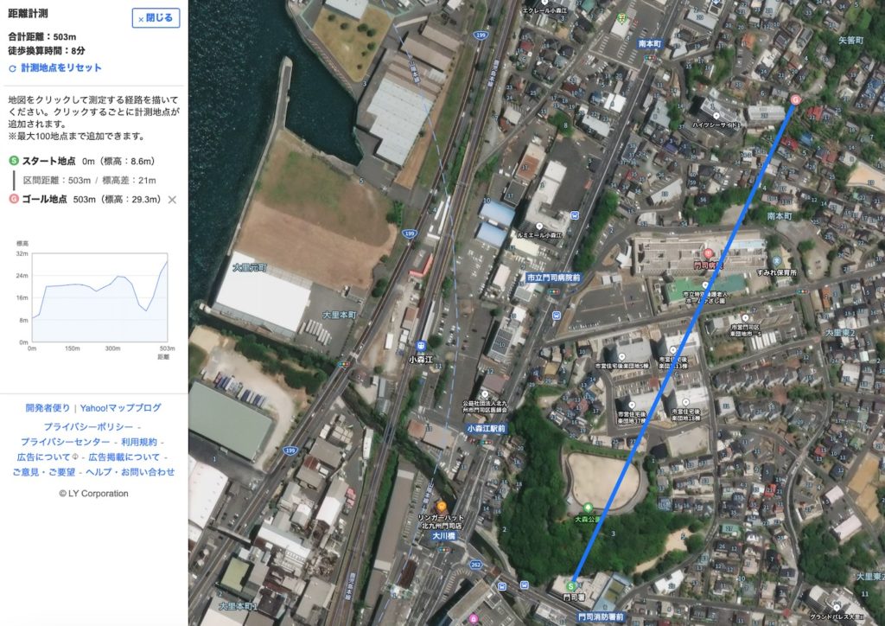Click the 市立門司病院前 intersection label
This screenshot has width=885, height=626.
click(553, 278)
